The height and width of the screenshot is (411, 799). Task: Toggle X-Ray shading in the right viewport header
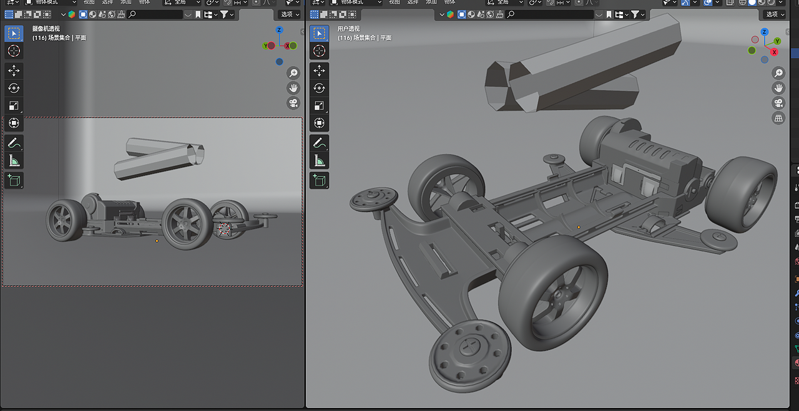pyautogui.click(x=730, y=3)
